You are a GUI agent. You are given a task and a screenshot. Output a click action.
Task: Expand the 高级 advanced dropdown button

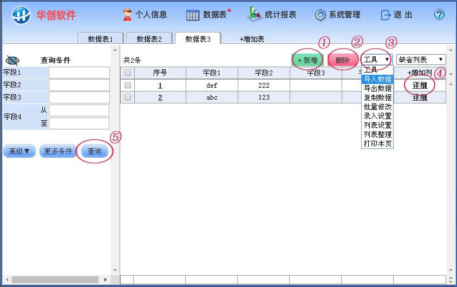point(19,151)
